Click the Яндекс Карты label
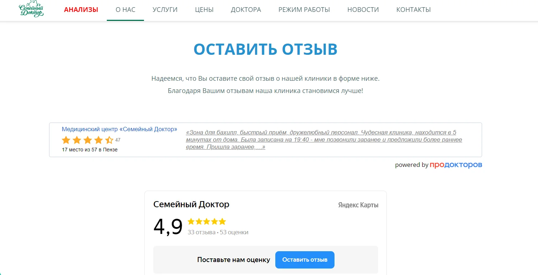This screenshot has height=275, width=538. click(x=358, y=205)
